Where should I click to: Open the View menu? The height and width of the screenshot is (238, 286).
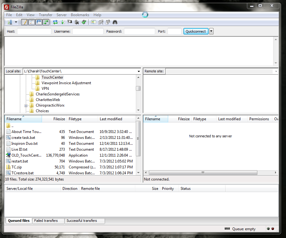[30, 15]
